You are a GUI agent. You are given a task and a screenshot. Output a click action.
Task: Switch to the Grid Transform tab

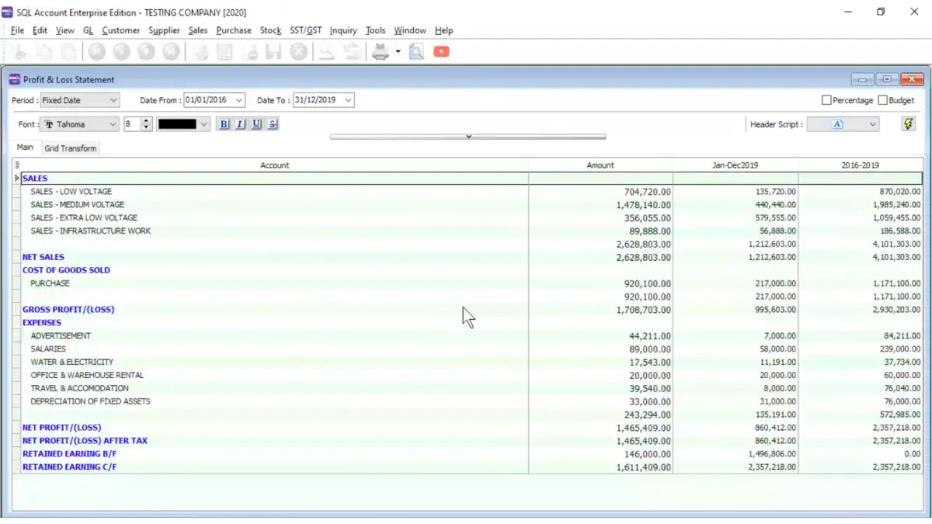click(x=71, y=148)
